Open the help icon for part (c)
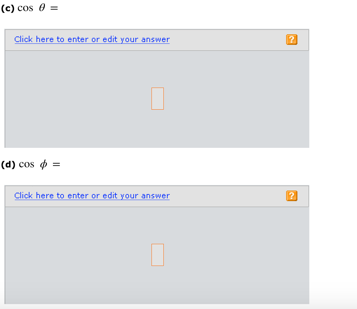Screen dimensions: 357x309 pos(292,40)
